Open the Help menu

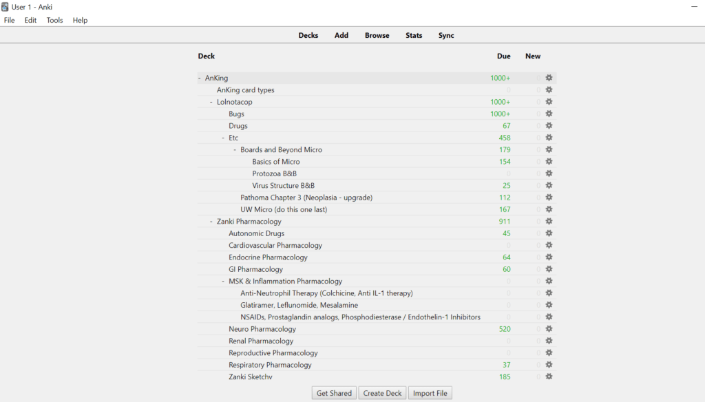tap(80, 20)
